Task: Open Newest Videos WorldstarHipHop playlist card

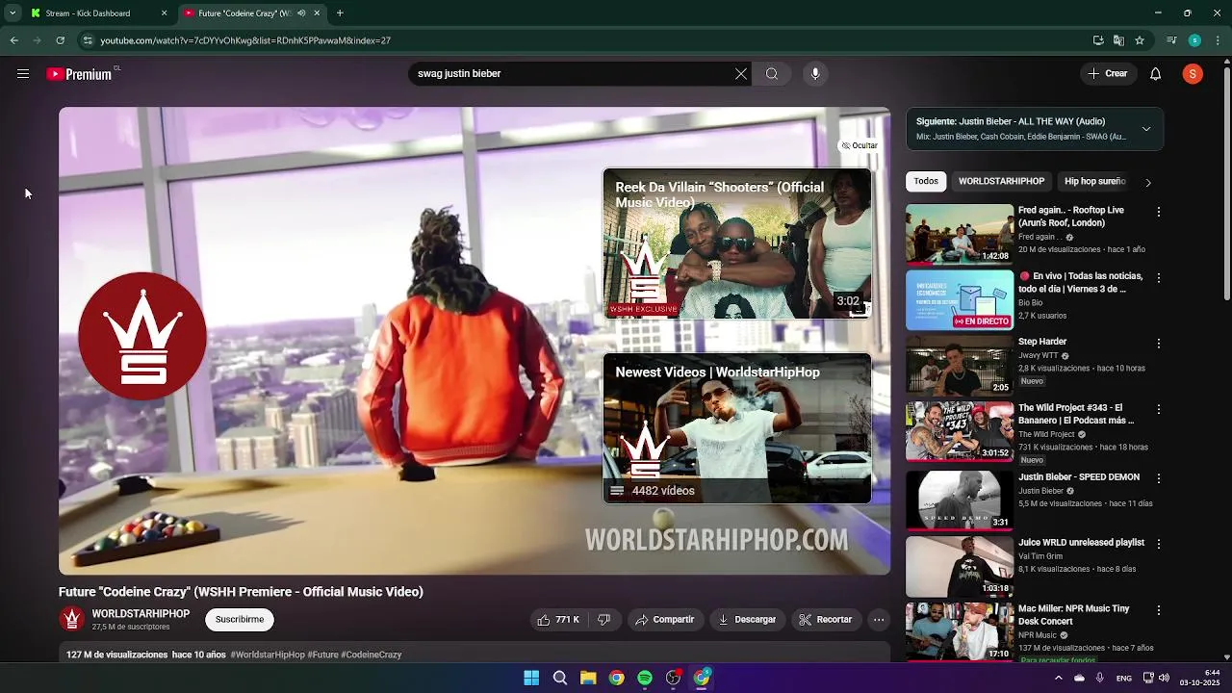Action: click(x=737, y=429)
